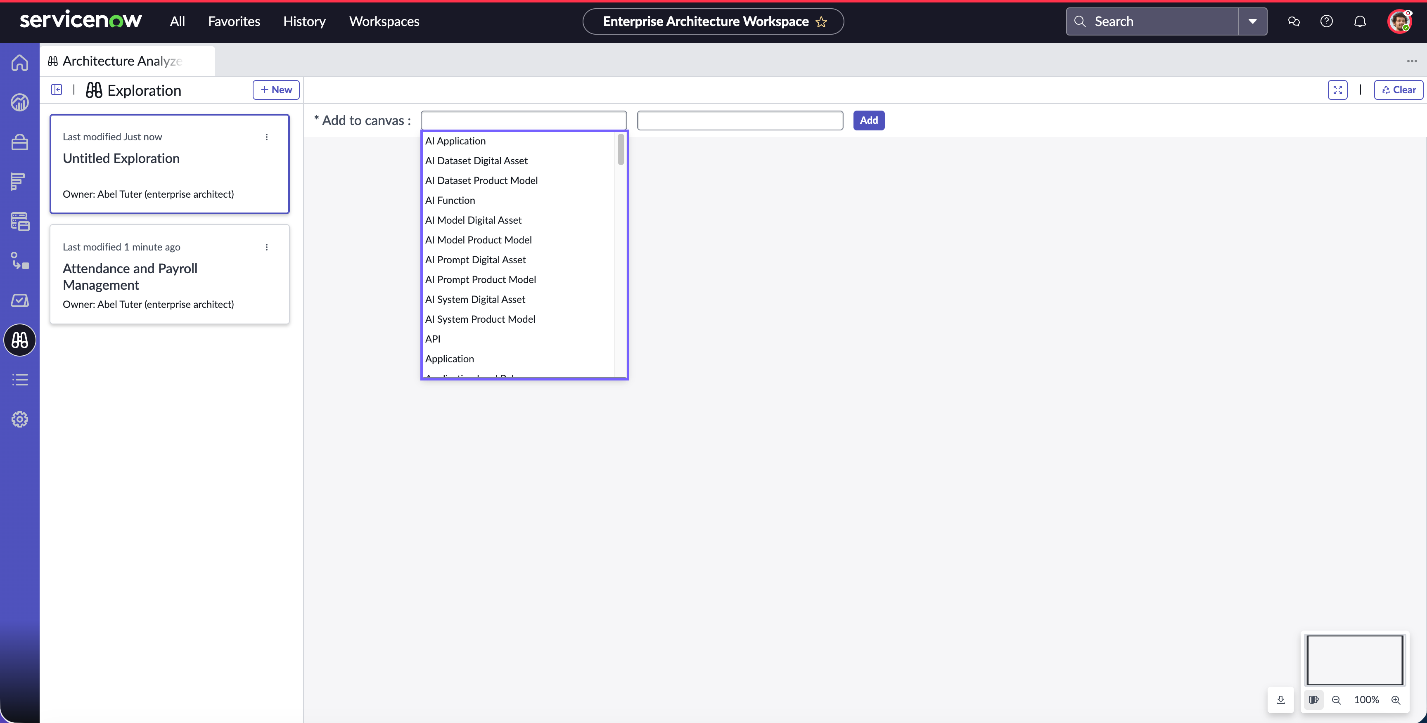1427x723 pixels.
Task: Click the dropdown list scrollbar thumb
Action: (x=621, y=149)
